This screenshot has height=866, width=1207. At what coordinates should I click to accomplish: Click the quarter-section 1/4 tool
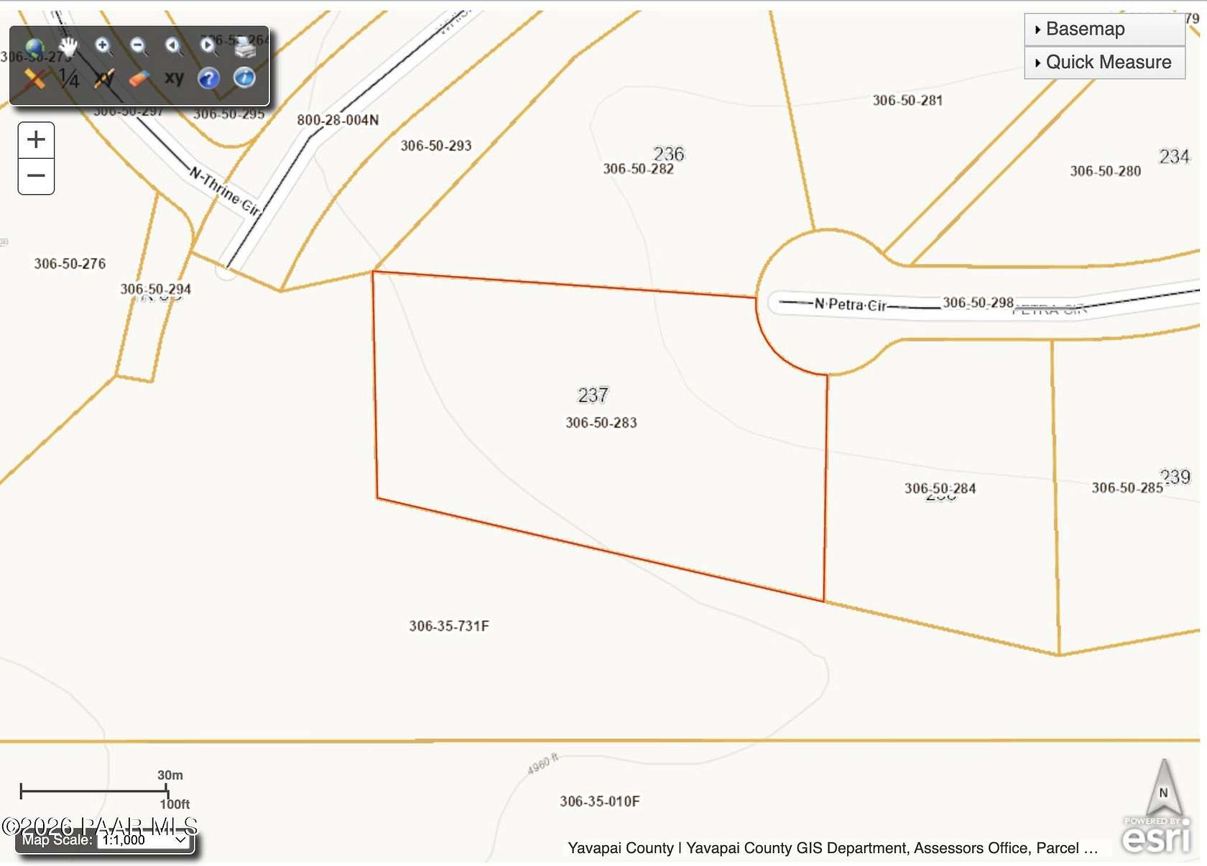coord(70,79)
